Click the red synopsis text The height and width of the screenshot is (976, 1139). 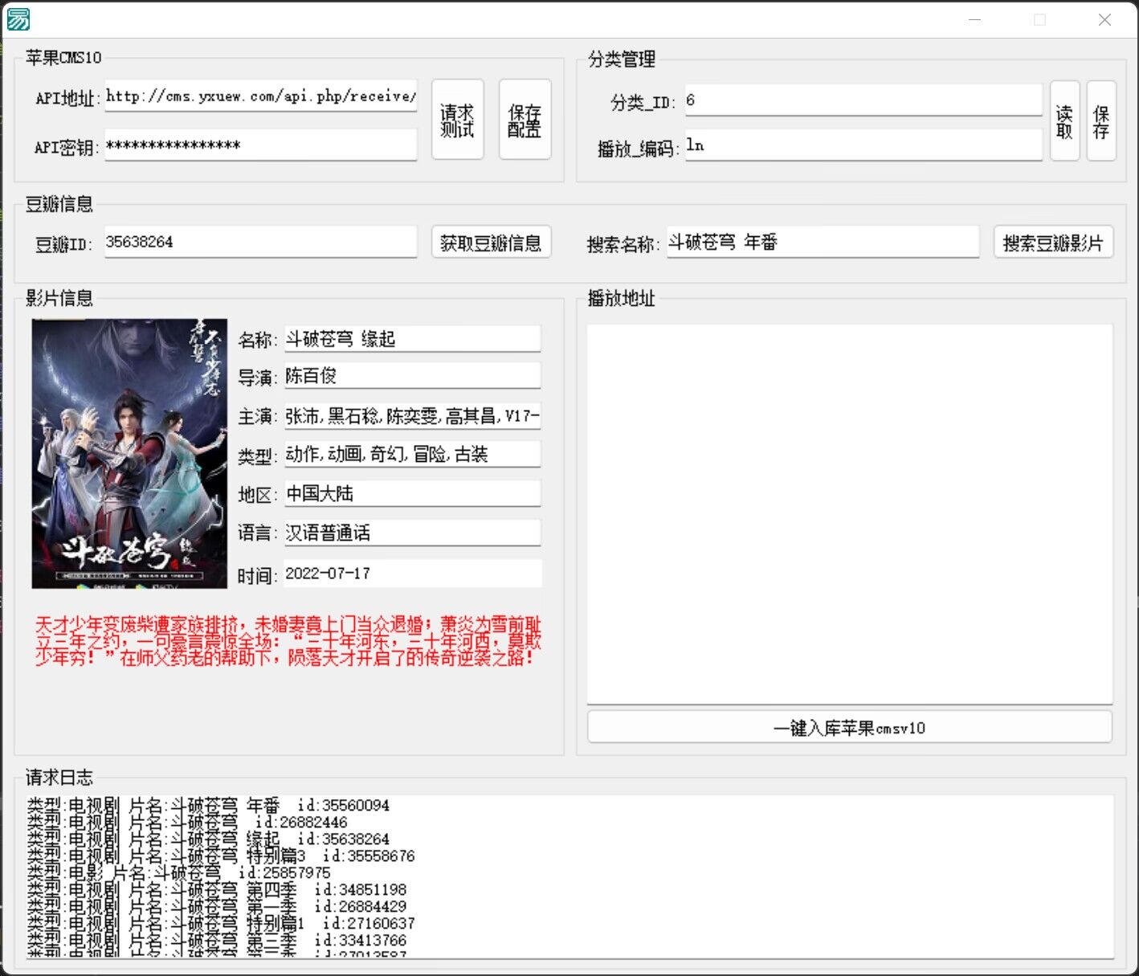pos(288,641)
